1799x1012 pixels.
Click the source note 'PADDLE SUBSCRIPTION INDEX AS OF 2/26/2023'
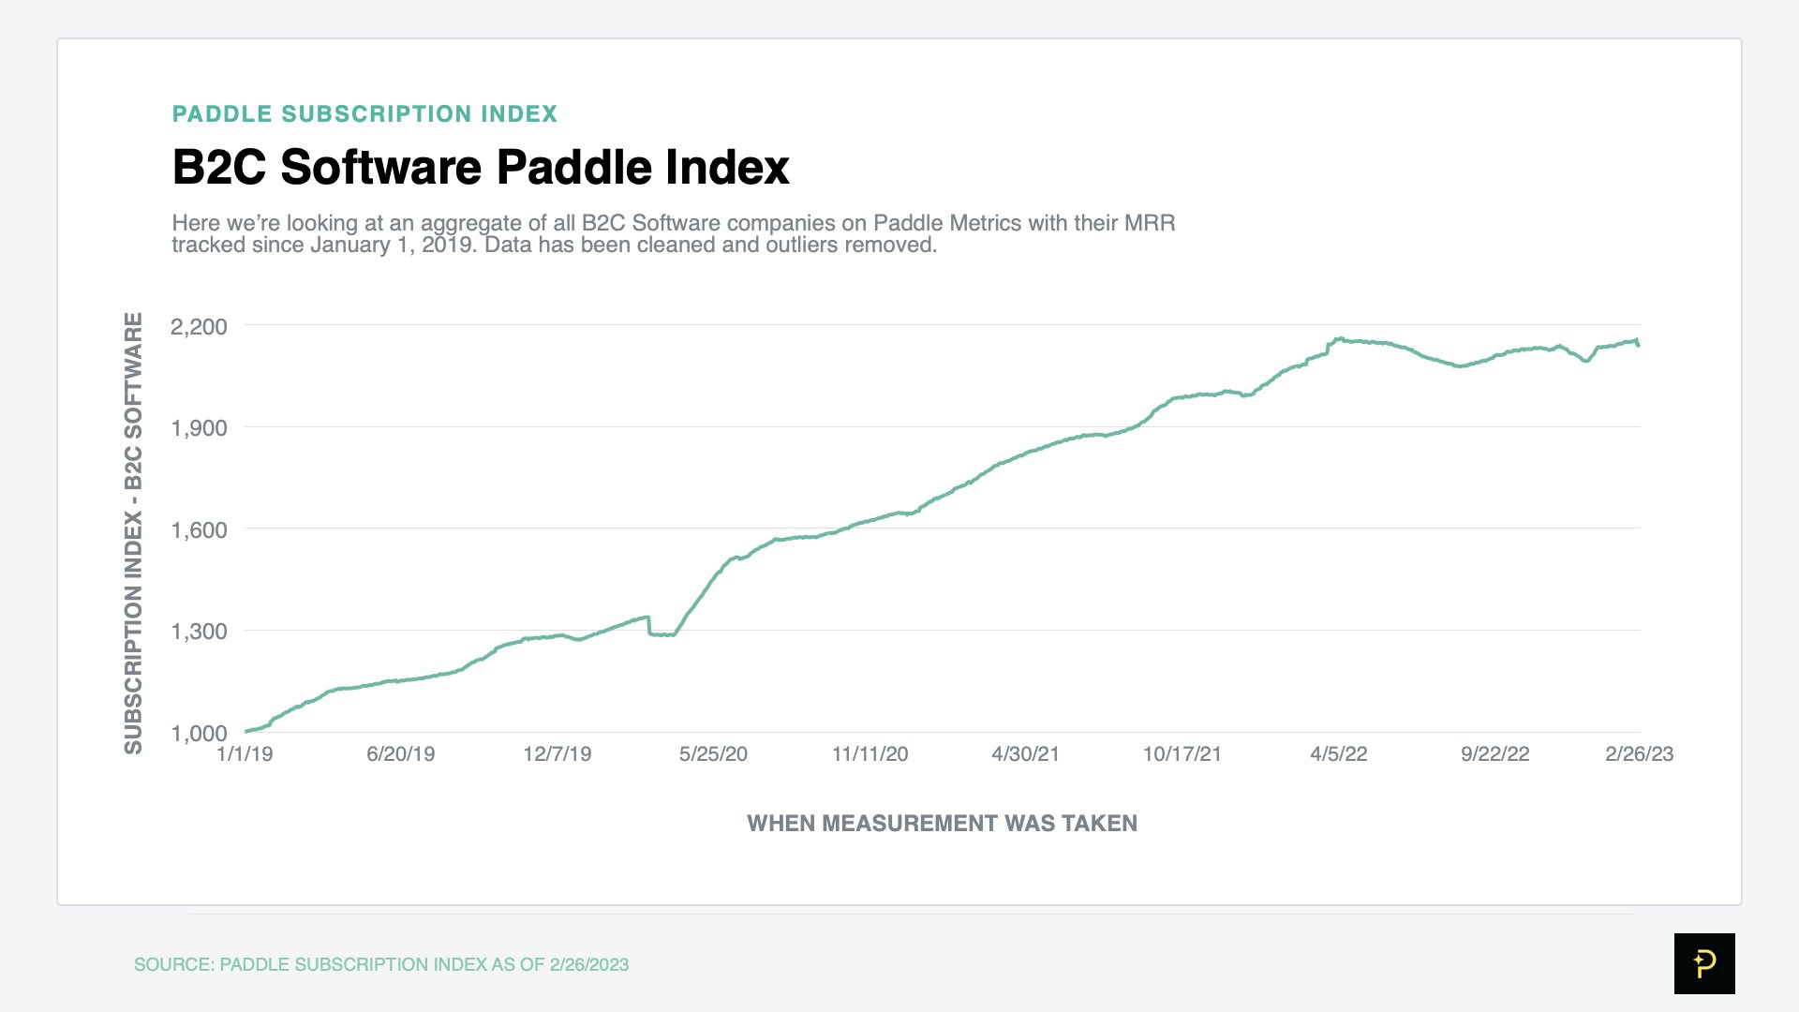(x=424, y=965)
